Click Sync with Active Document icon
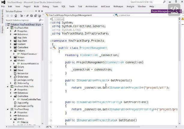Screen dimensions: 184x129 27,16
